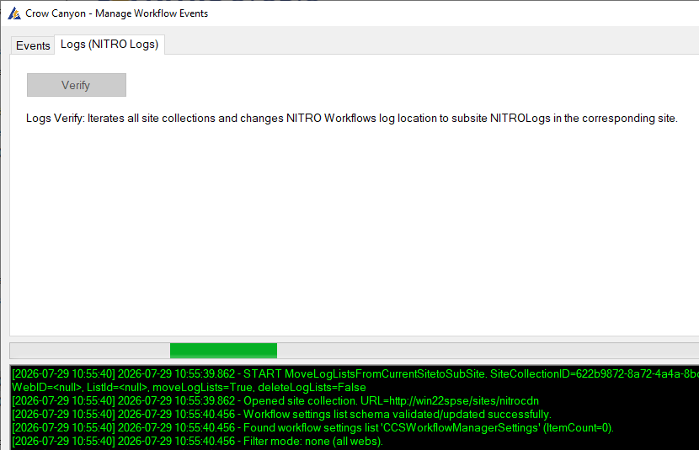The width and height of the screenshot is (699, 450).
Task: Click the log line 'Filter mode: none (all webs)'
Action: pos(197,441)
